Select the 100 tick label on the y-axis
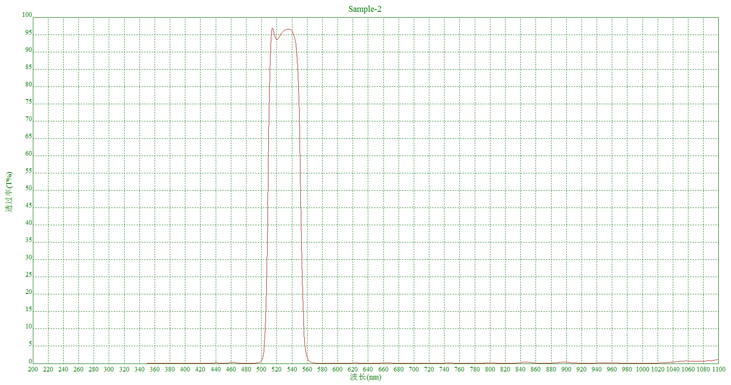This screenshot has width=731, height=385. tap(28, 14)
